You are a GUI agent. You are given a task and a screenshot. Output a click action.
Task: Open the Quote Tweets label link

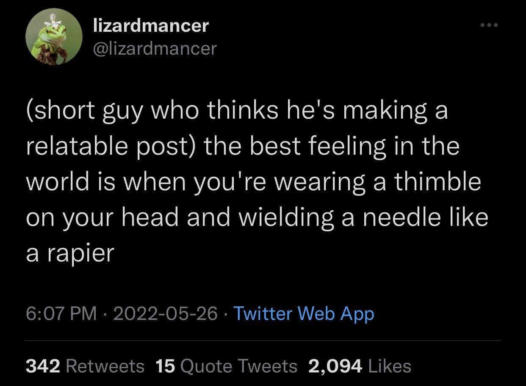(x=239, y=366)
